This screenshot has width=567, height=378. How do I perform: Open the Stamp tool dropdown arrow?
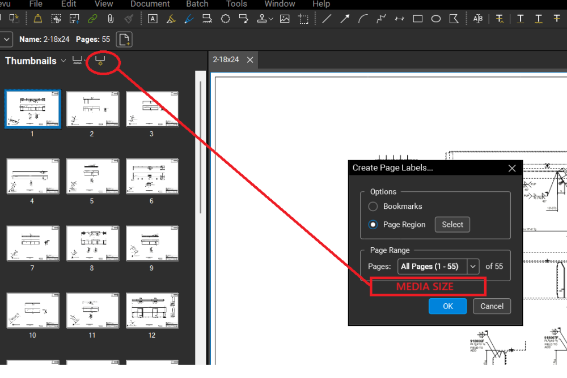(x=271, y=19)
